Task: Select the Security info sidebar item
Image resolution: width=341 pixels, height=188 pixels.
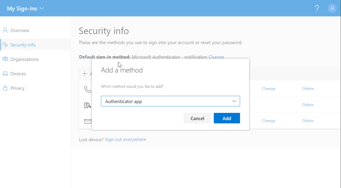Action: click(x=23, y=45)
